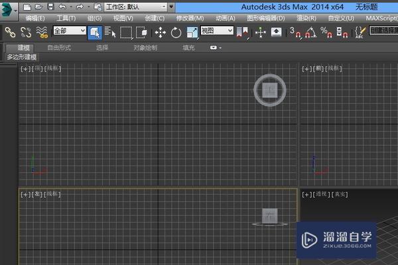This screenshot has width=398, height=265.
Task: Toggle the Window/Crossing selection mode
Action: (142, 31)
